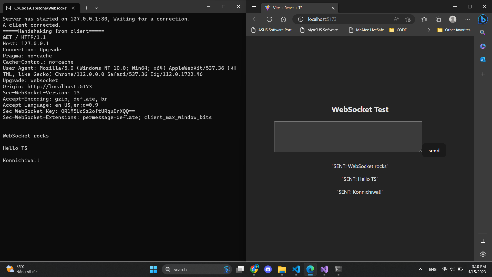
Task: Expand the terminal new tab dropdown chevron
Action: pos(96,8)
